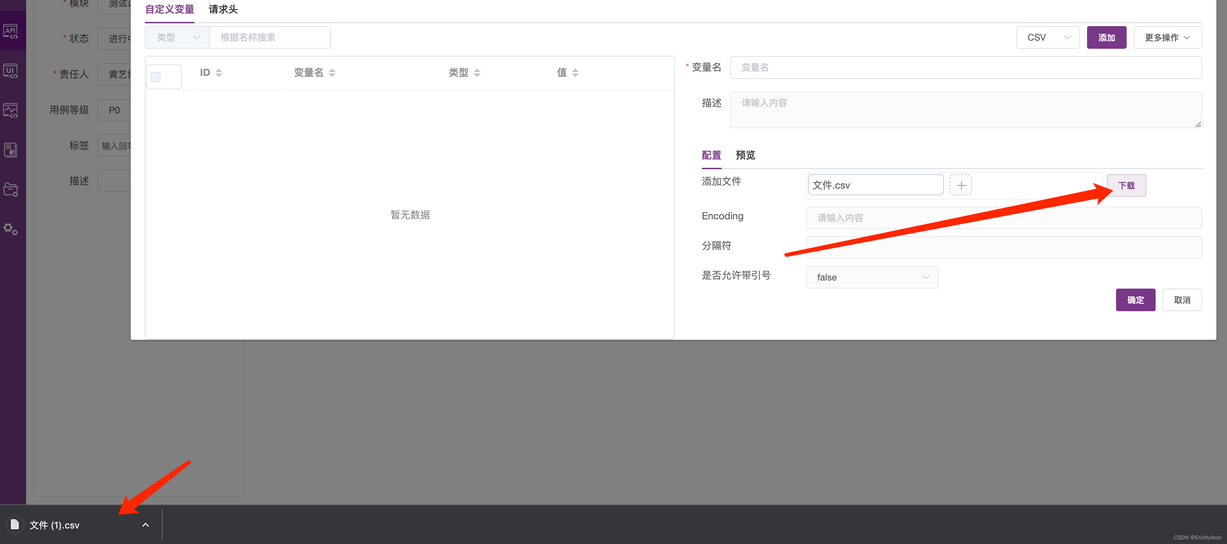
Task: Open the settings gears sidebar icon
Action: tap(11, 229)
